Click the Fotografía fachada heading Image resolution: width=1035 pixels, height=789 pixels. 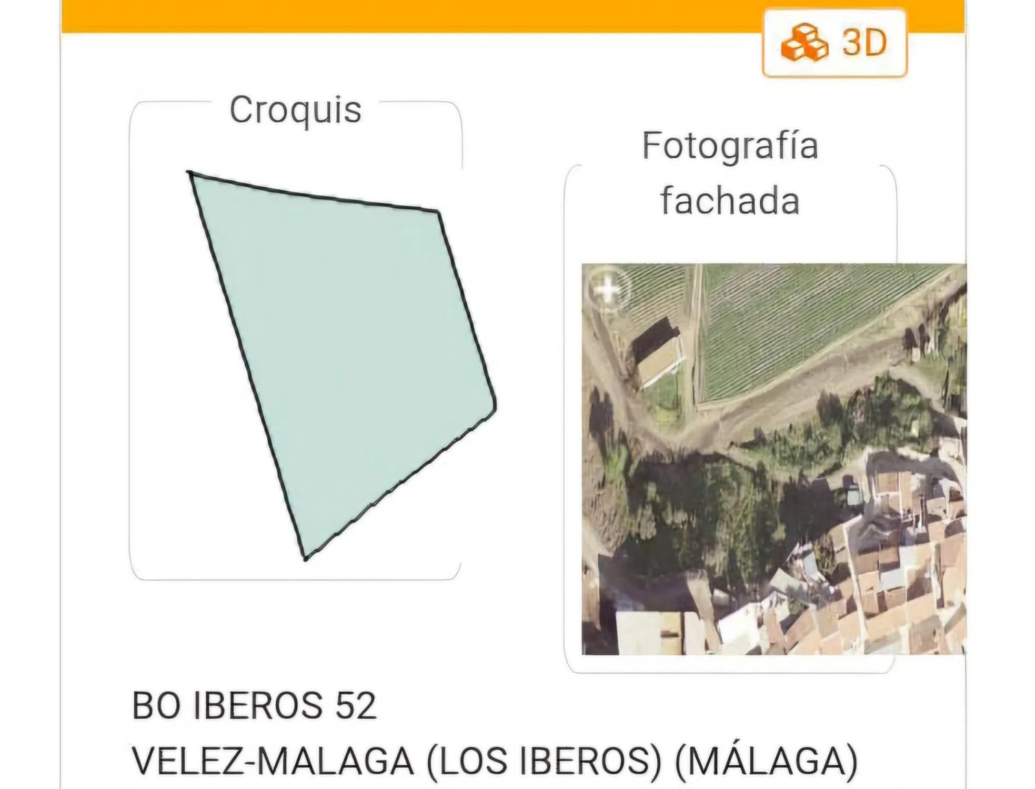click(730, 173)
